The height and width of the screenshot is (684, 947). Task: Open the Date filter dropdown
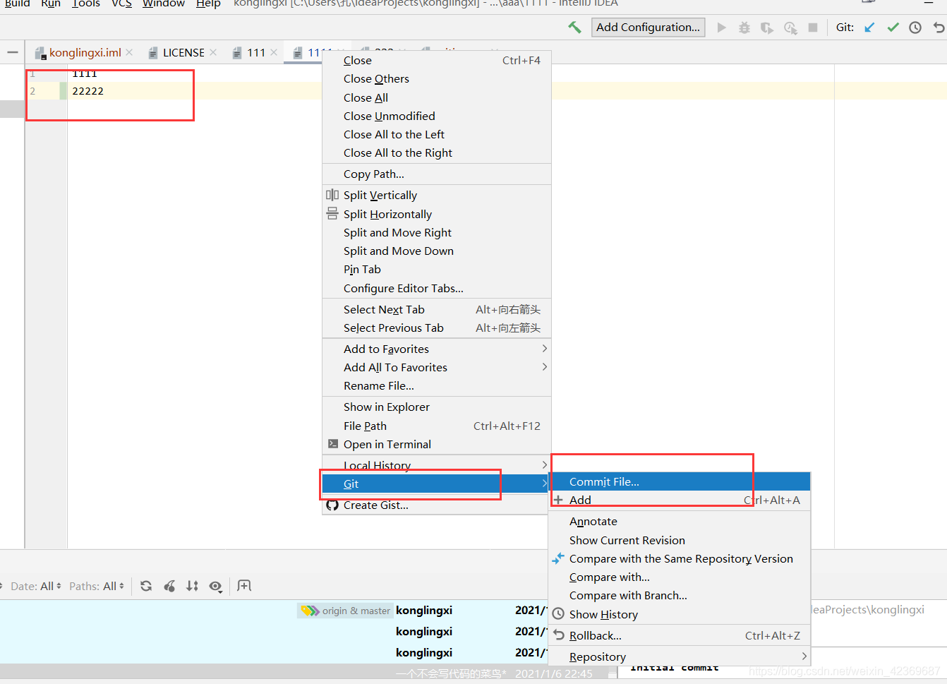[36, 586]
